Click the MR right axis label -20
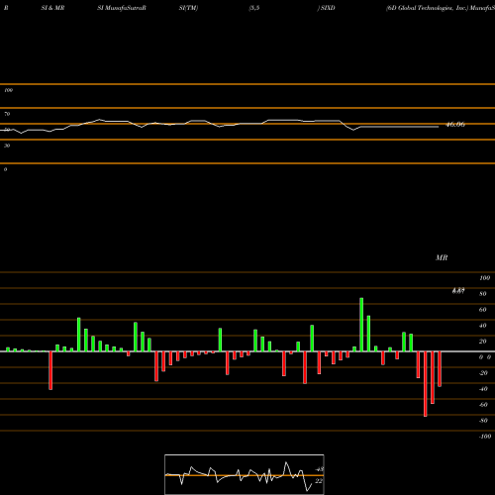 click(483, 373)
